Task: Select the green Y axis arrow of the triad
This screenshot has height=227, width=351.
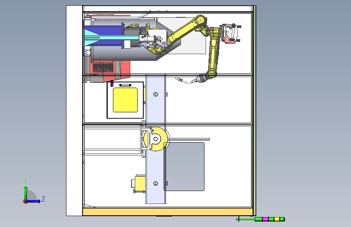Action: [26, 193]
